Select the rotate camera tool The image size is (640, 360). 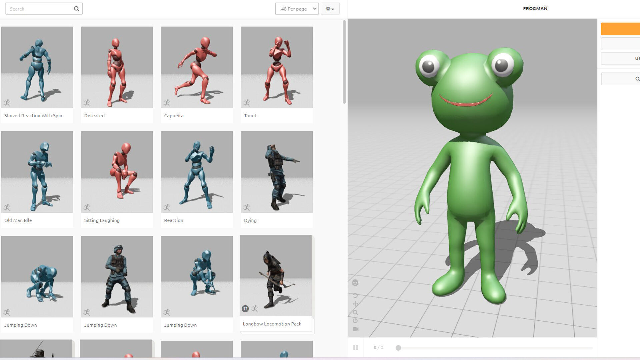355,296
